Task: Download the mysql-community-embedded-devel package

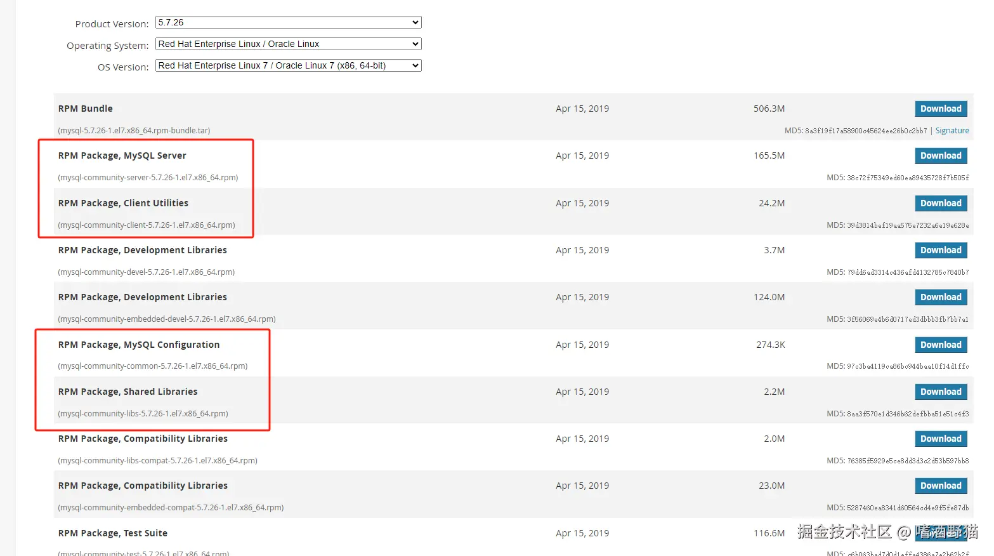Action: [x=941, y=297]
